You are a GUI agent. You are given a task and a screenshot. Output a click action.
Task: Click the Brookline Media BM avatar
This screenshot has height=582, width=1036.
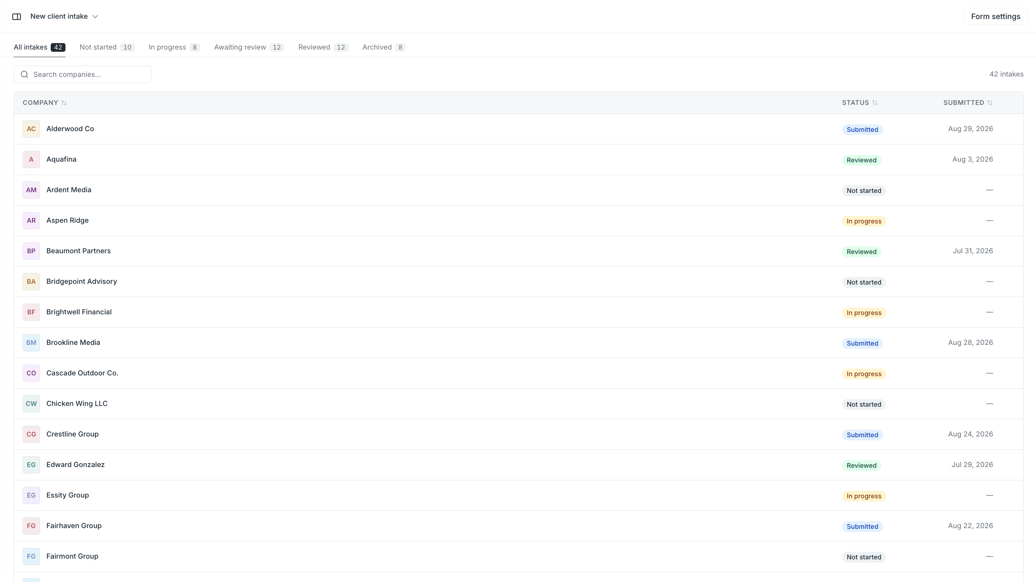point(31,343)
